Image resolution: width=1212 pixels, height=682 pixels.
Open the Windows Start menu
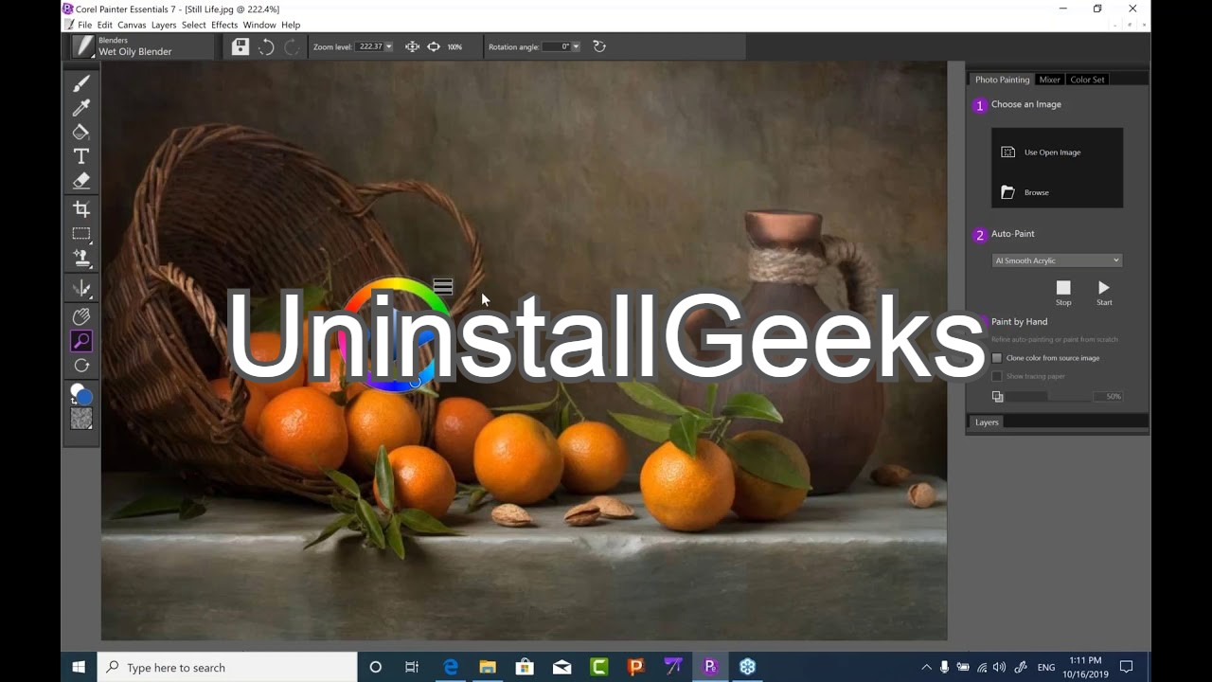[79, 667]
